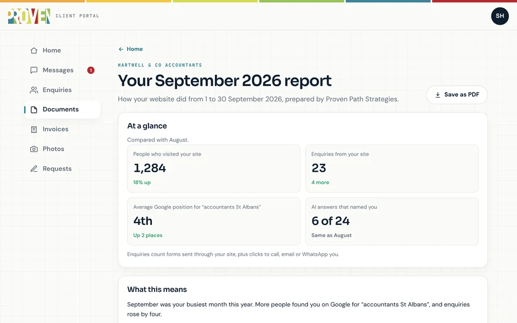Click the '1,284' visitors value

[x=150, y=168]
